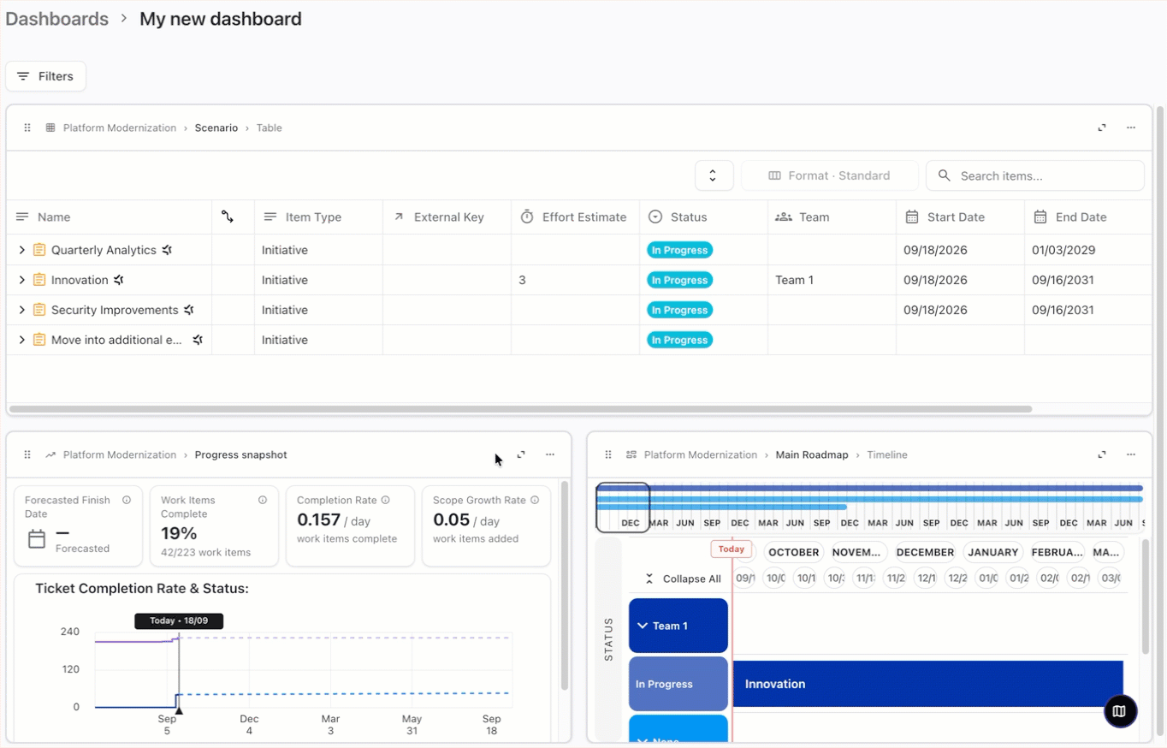Expand the table widget to fullscreen
Screen dimensions: 1167x748
tap(1102, 128)
